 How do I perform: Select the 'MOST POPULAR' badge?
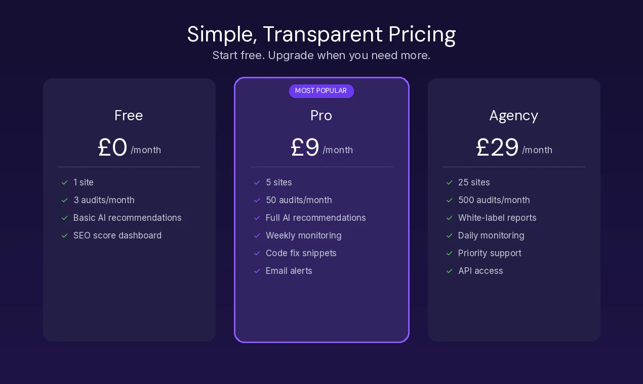[321, 91]
